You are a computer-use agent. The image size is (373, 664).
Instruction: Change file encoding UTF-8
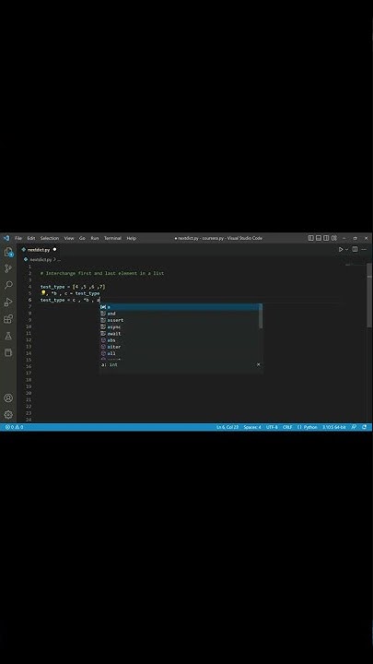coord(272,427)
